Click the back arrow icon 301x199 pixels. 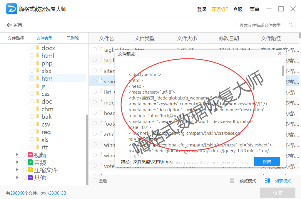coord(9,25)
